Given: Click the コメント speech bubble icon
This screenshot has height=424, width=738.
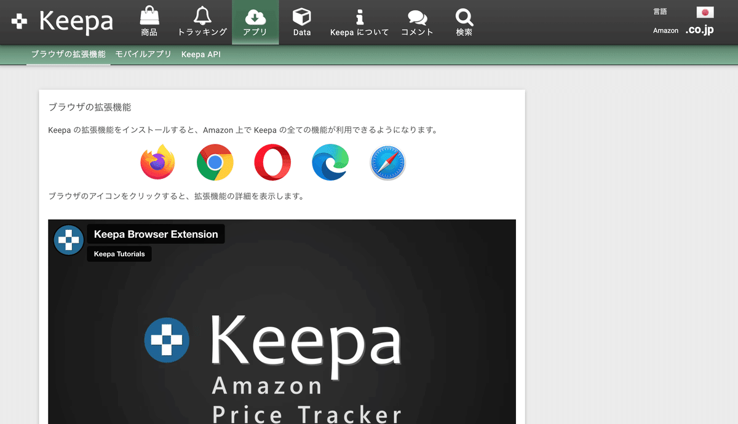Looking at the screenshot, I should [417, 18].
